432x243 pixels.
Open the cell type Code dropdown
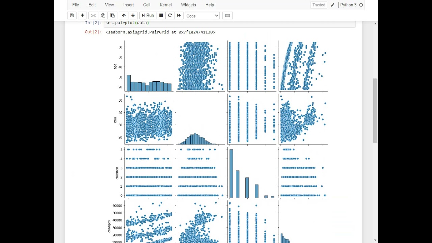tap(202, 16)
